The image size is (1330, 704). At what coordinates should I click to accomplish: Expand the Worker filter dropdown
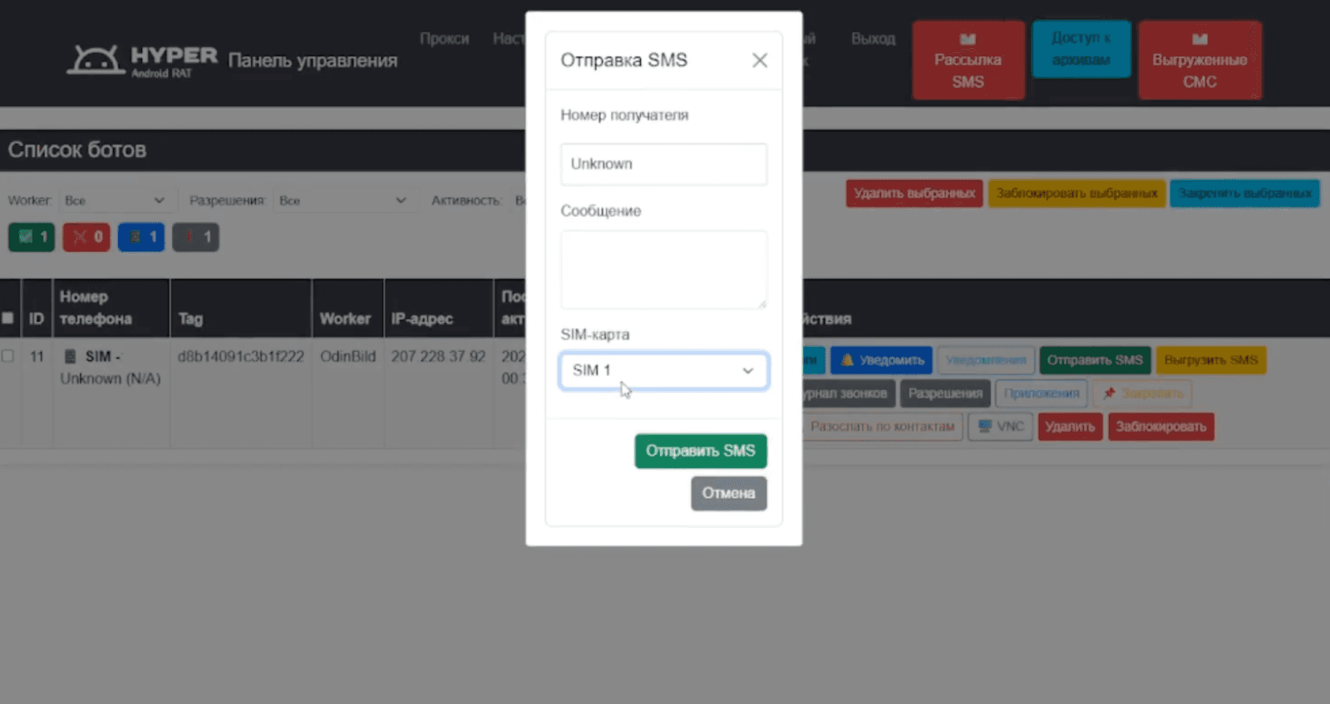(x=115, y=200)
